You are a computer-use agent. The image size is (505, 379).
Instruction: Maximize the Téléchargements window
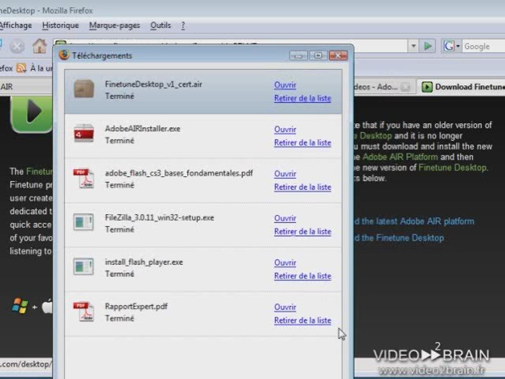[318, 55]
